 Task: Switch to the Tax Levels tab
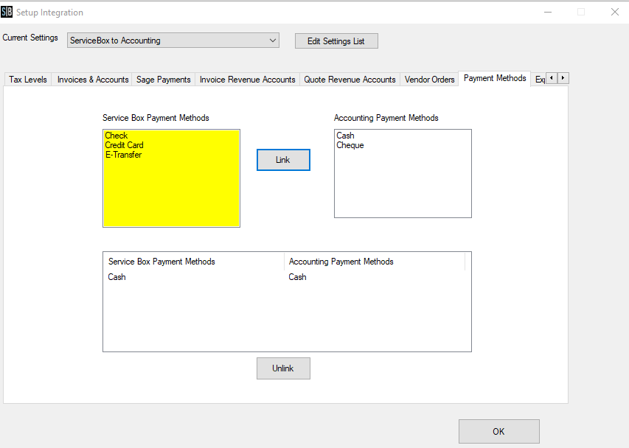click(x=28, y=80)
